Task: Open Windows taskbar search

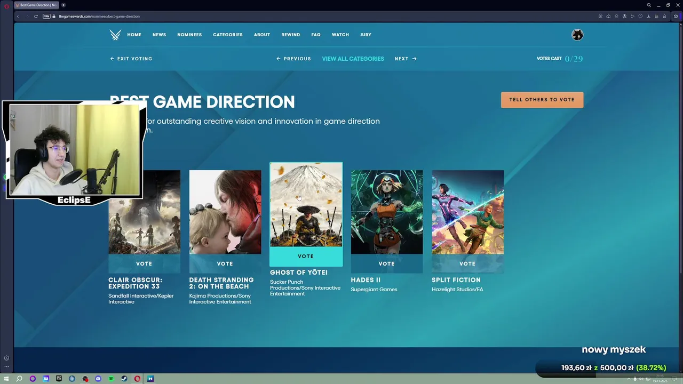Action: tap(19, 379)
